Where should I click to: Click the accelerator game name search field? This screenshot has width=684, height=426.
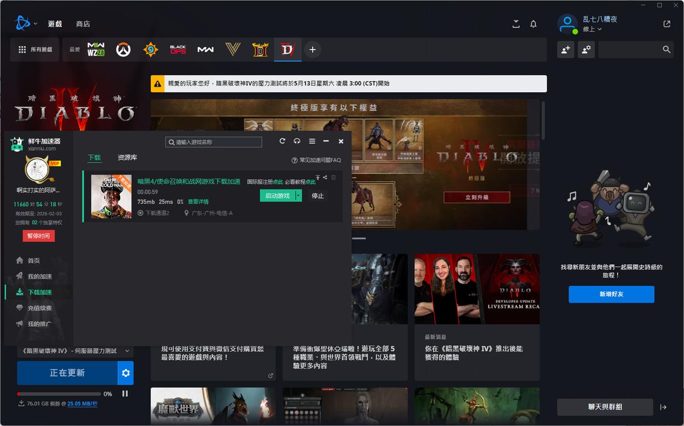[214, 142]
